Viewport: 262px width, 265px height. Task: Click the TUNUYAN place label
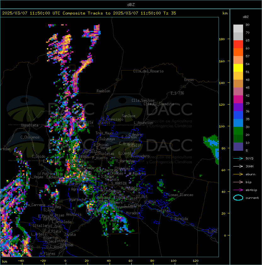coord(67,245)
